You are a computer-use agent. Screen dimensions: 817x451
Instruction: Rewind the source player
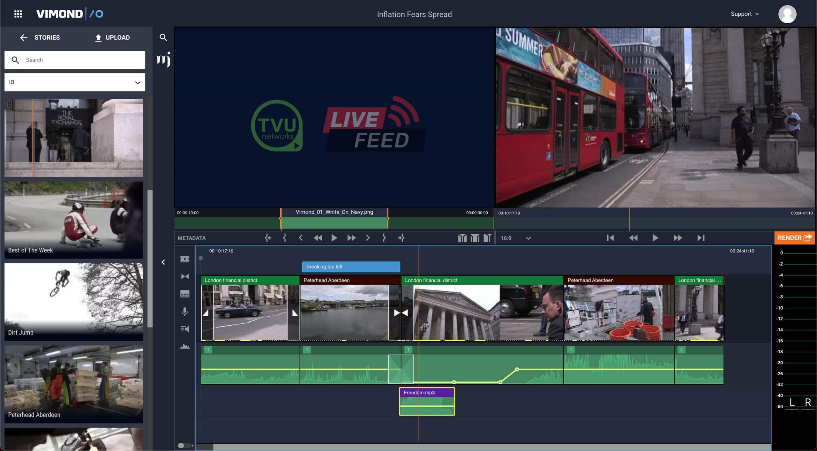[x=318, y=238]
